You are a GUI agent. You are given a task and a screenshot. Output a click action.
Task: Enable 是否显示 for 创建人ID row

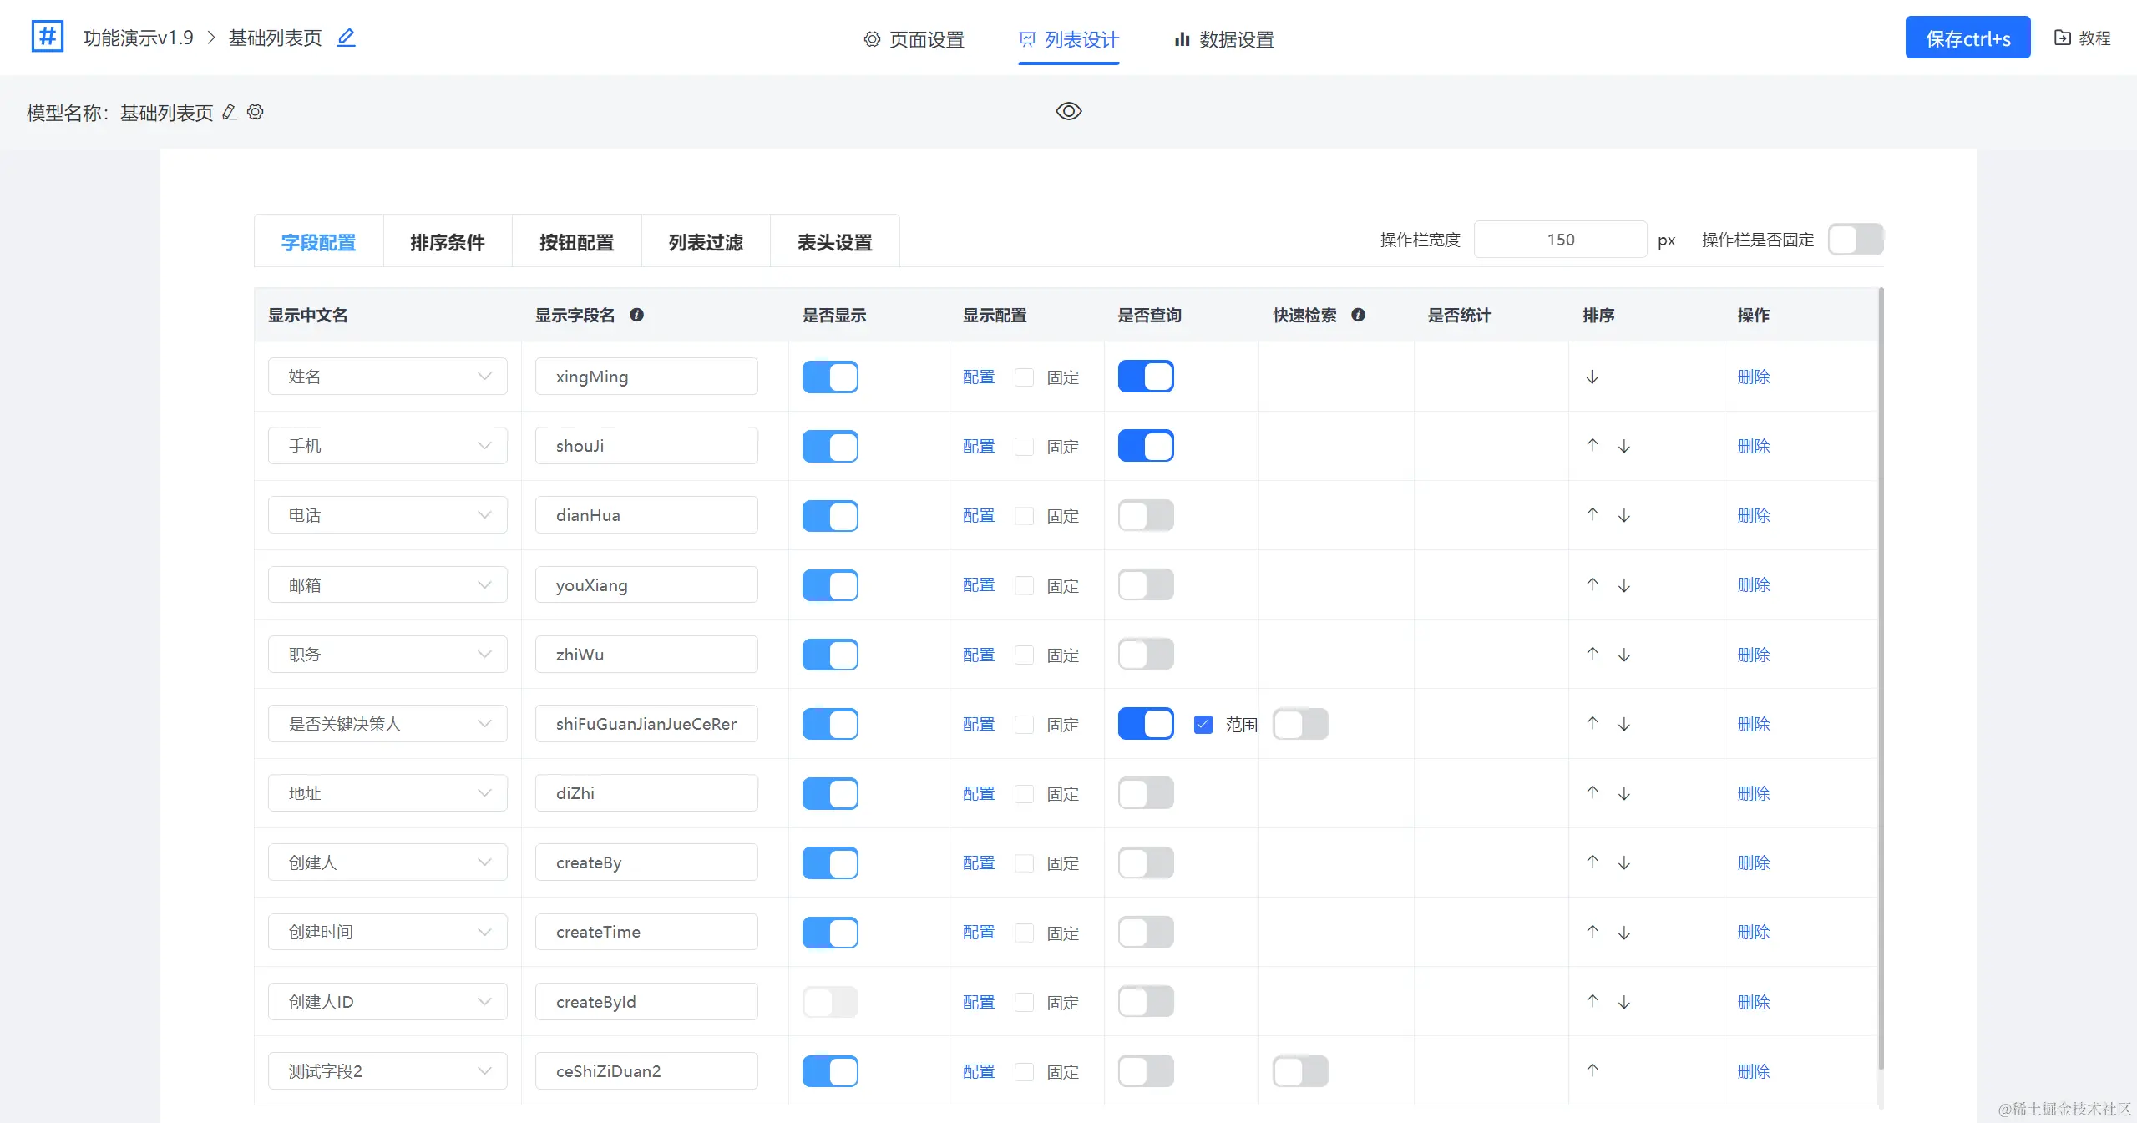coord(829,1002)
